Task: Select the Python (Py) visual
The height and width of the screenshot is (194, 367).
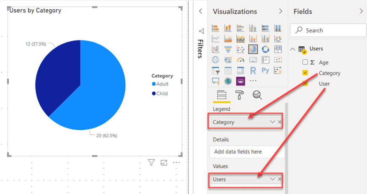Action: 265,71
